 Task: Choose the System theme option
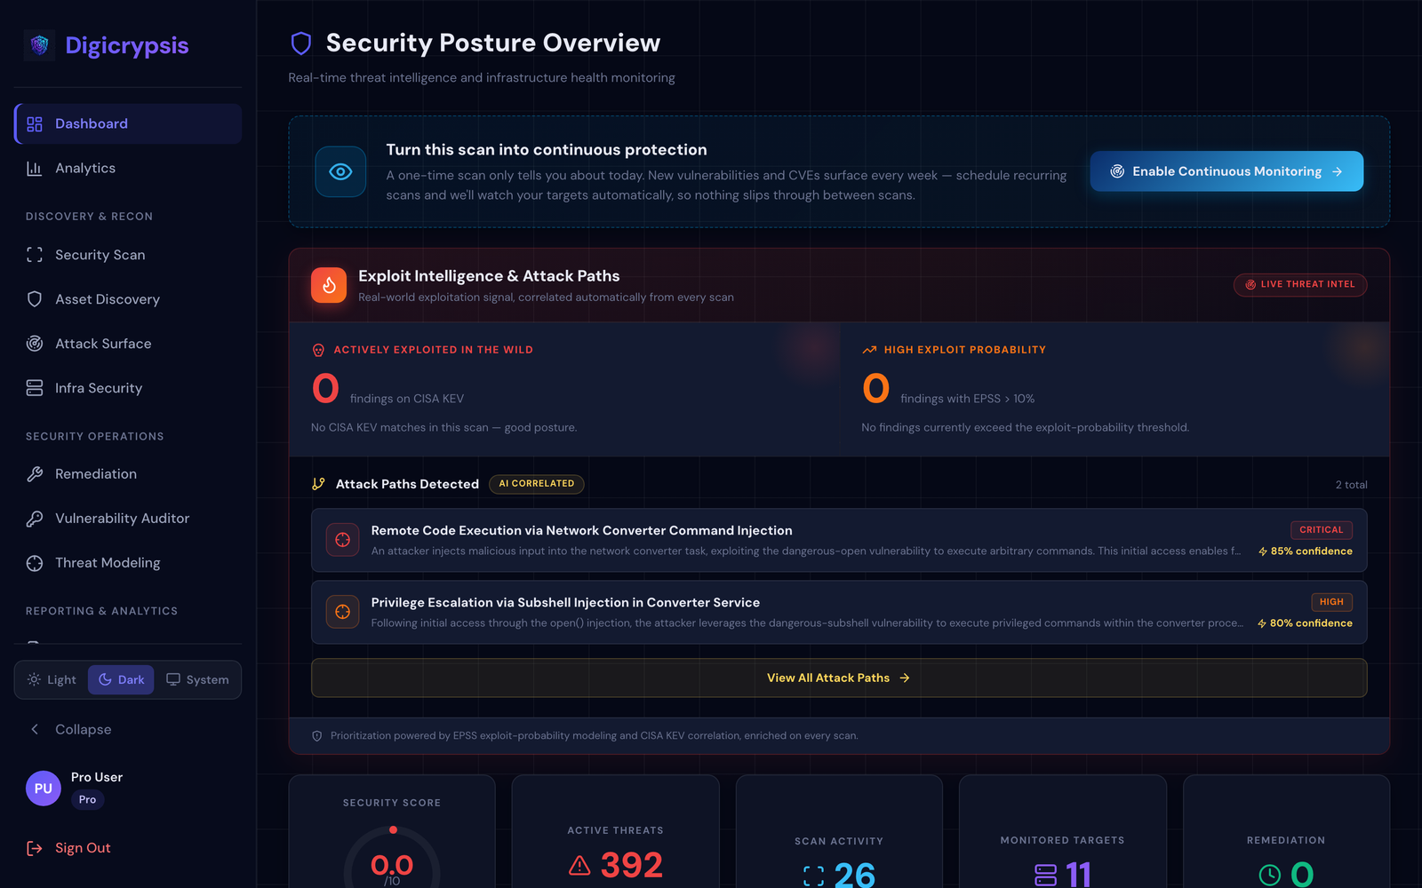pos(197,680)
